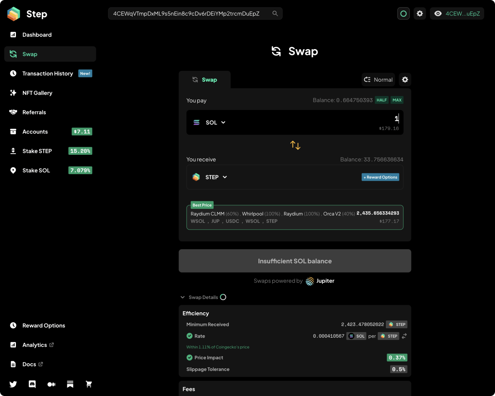Collapse the Swap Details section
Image resolution: width=495 pixels, height=396 pixels.
coord(199,297)
